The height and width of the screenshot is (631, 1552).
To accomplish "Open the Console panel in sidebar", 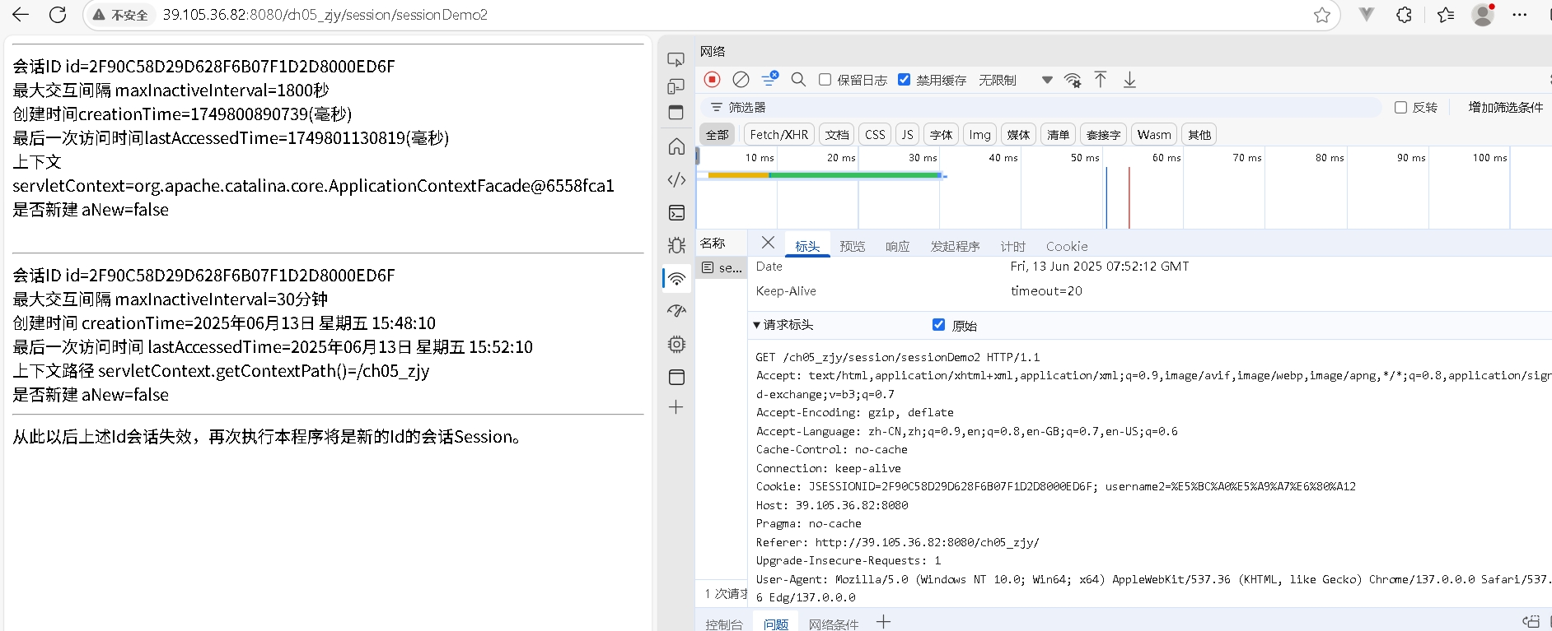I will pos(676,213).
